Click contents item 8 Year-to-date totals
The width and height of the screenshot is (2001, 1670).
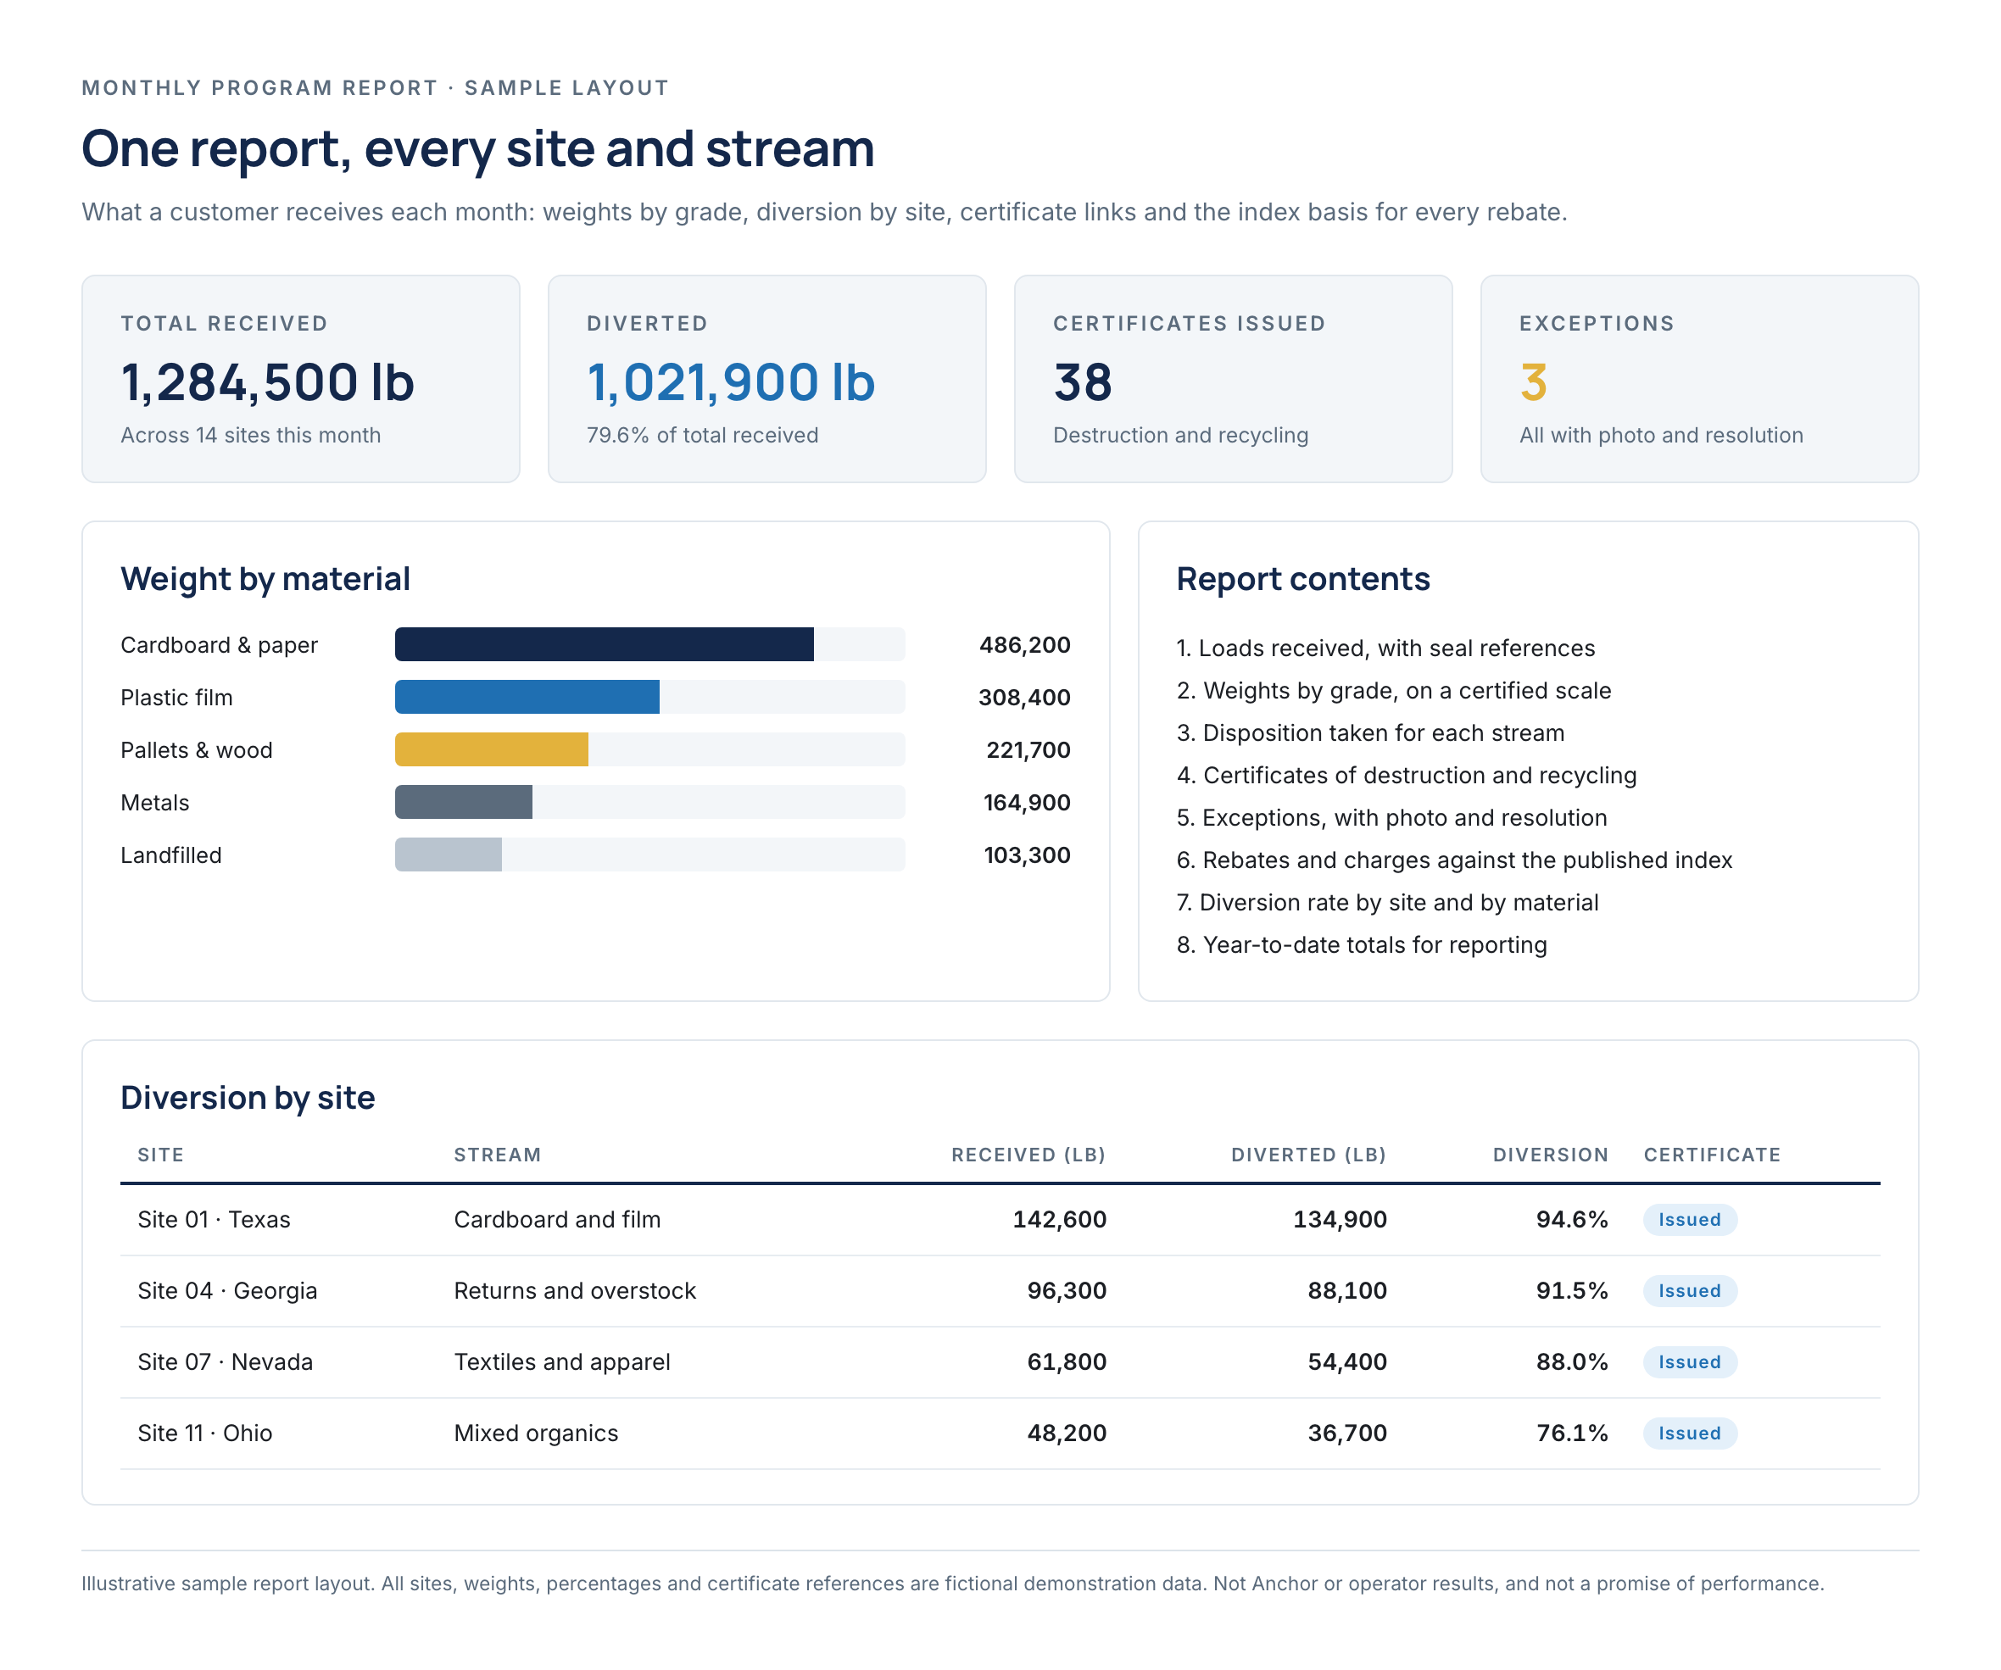click(1362, 945)
